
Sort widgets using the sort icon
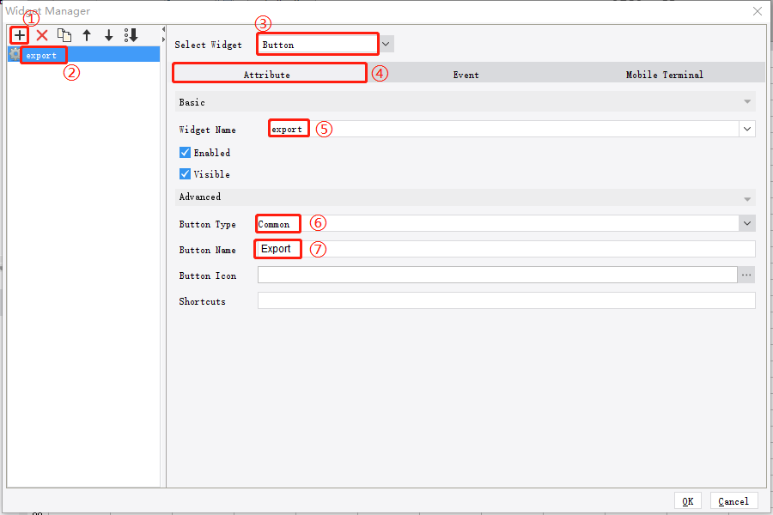pyautogui.click(x=131, y=35)
